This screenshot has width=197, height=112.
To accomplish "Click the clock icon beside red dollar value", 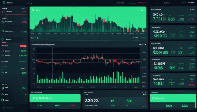I will (x=3, y=22).
